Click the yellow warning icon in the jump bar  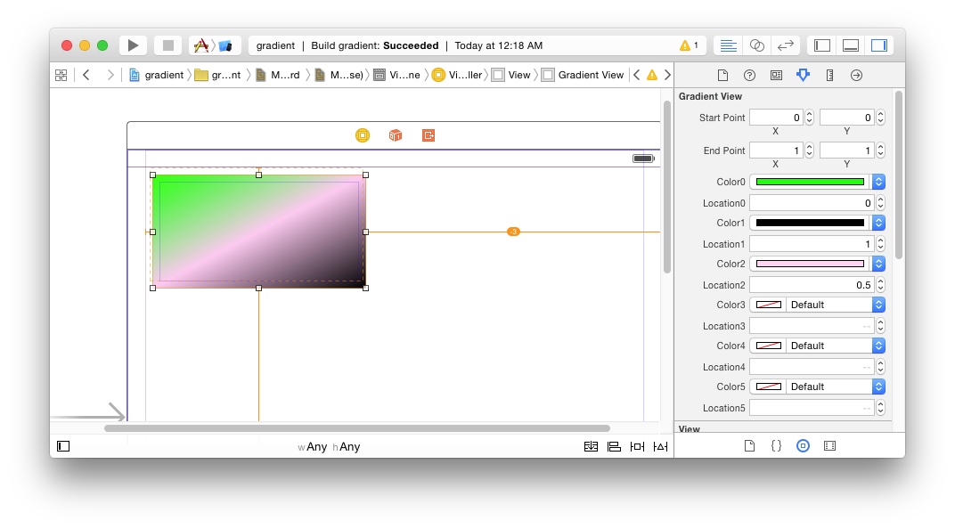(652, 75)
